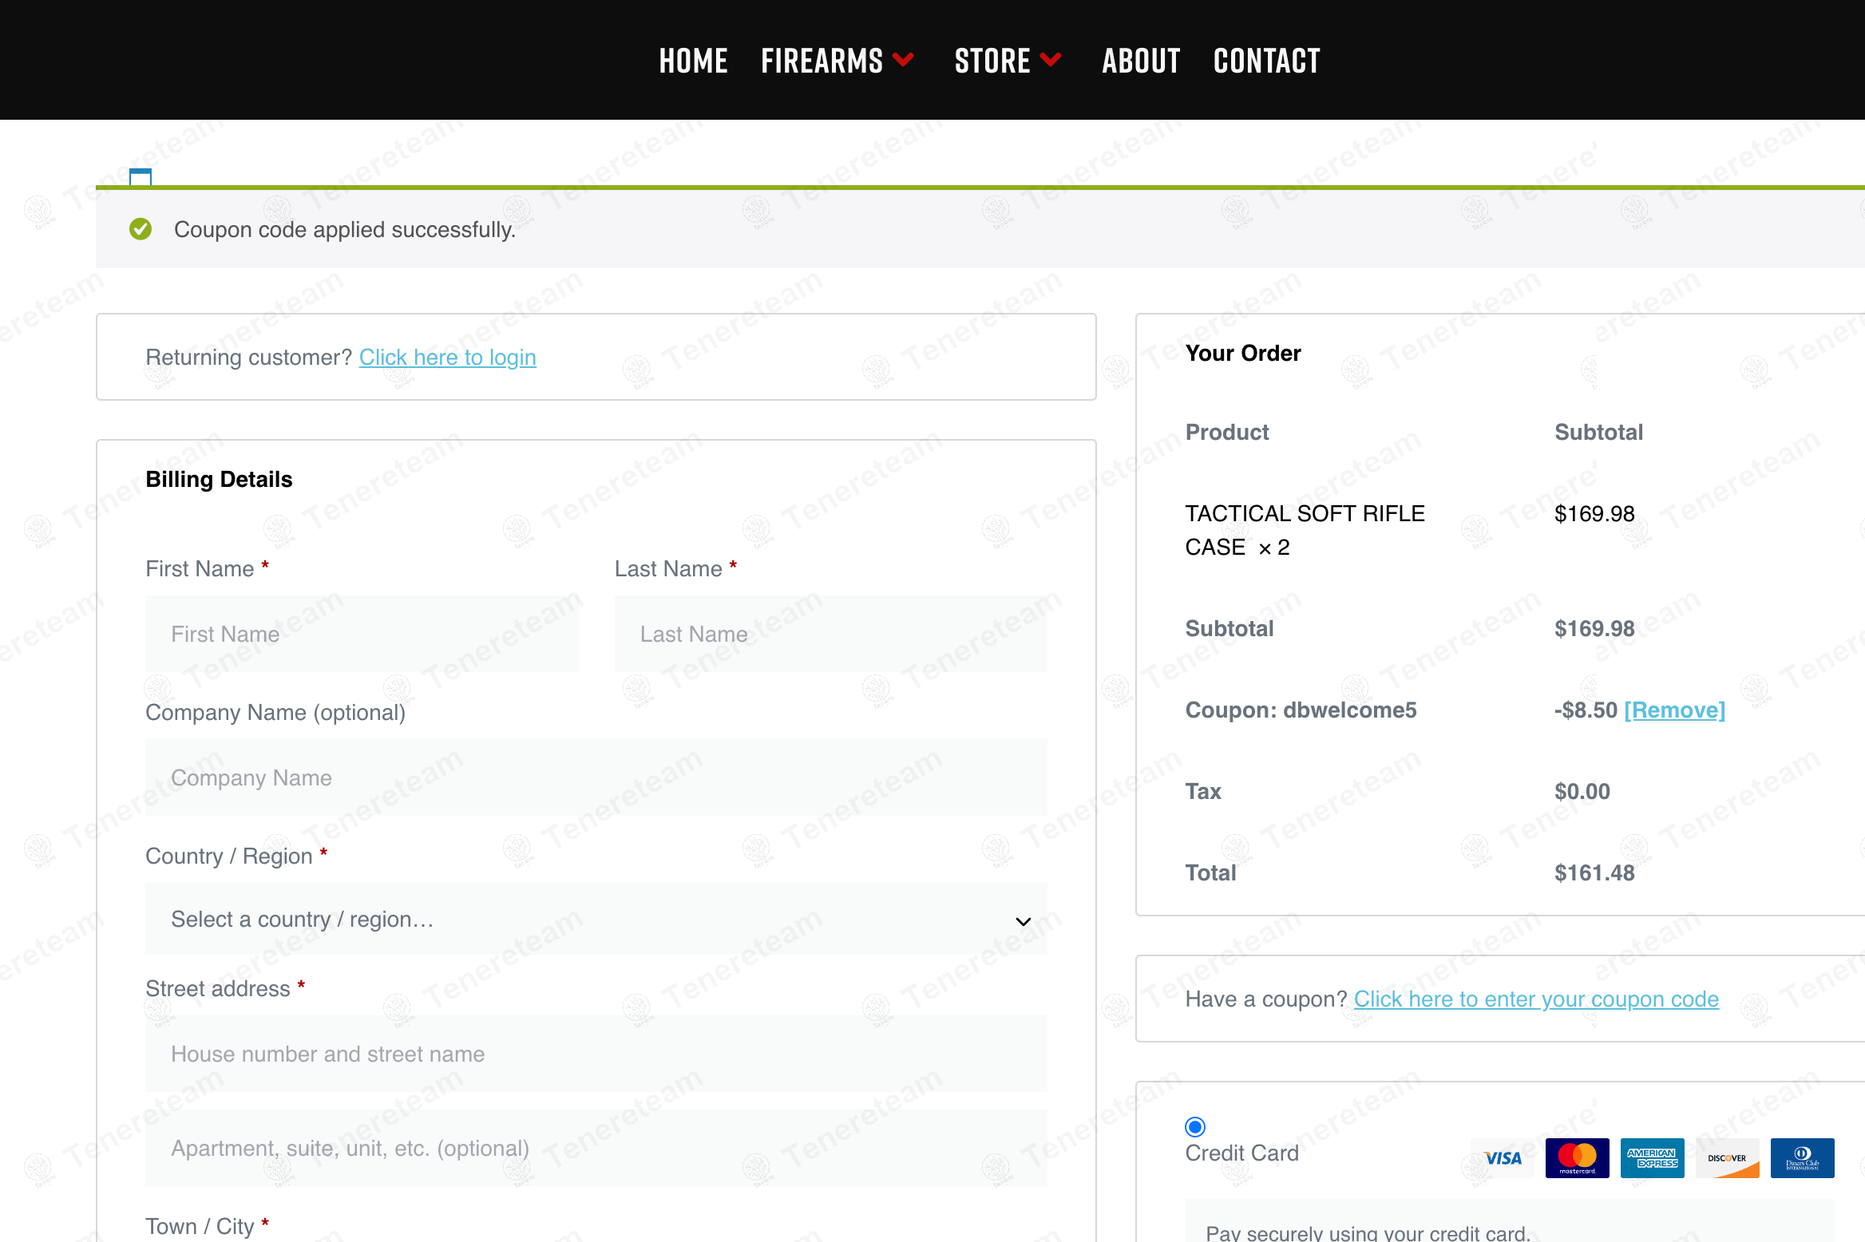Click the American Express logo
This screenshot has height=1242, width=1865.
pyautogui.click(x=1653, y=1158)
